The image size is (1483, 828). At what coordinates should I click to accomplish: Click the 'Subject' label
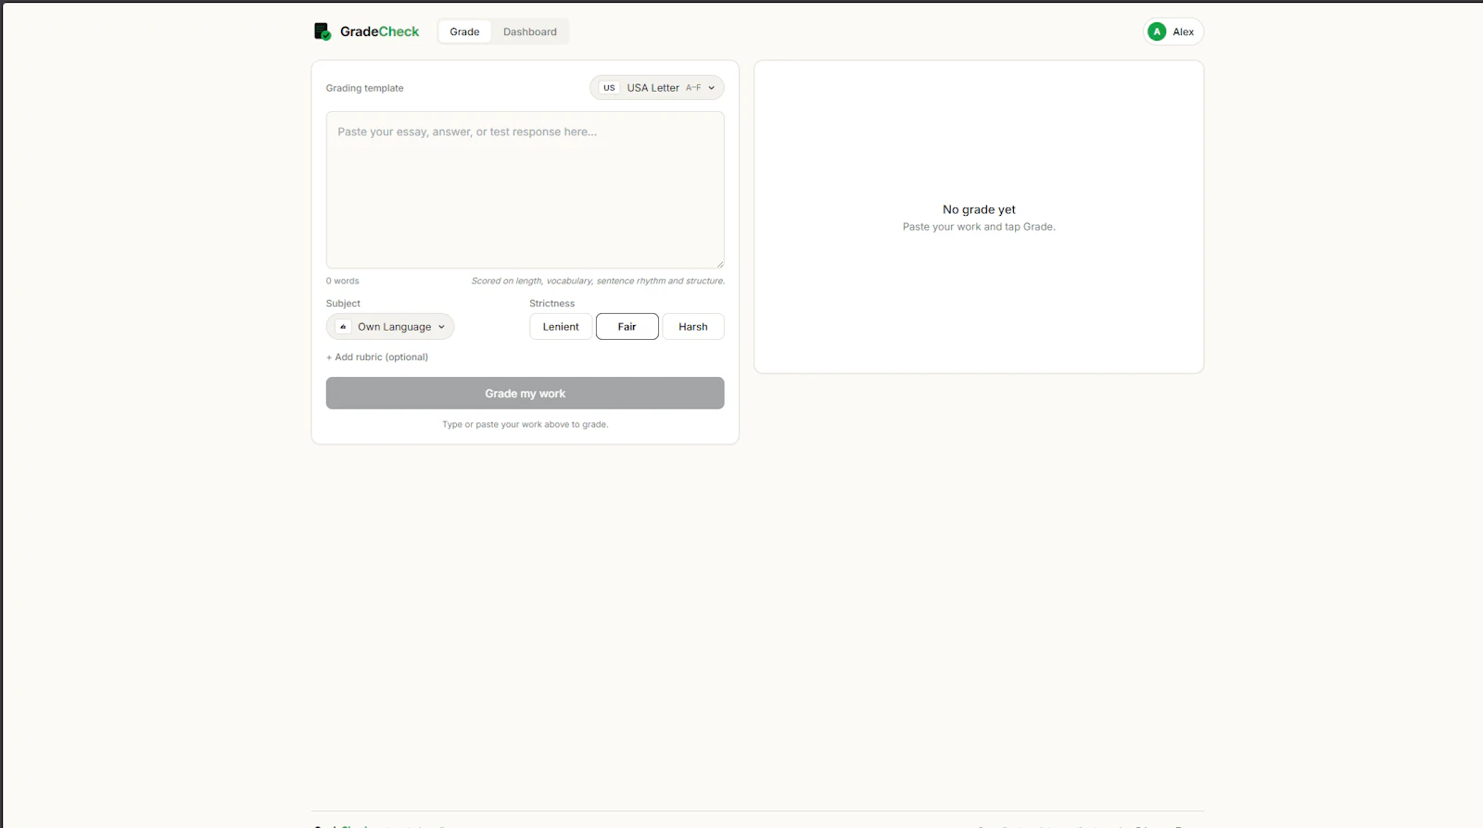343,304
